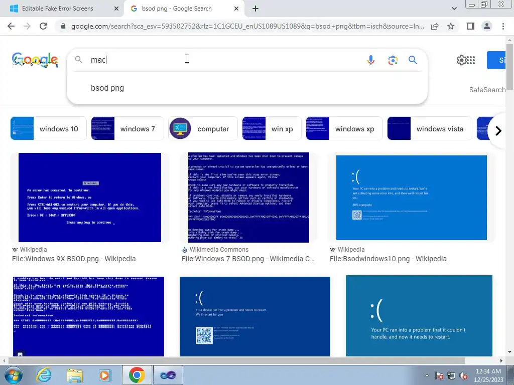View site security lock info
Viewport: 514px width, 385px height.
click(x=63, y=26)
